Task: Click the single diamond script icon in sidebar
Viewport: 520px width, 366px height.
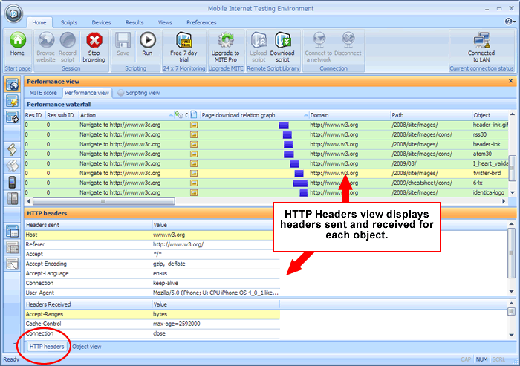Action: pos(13,149)
